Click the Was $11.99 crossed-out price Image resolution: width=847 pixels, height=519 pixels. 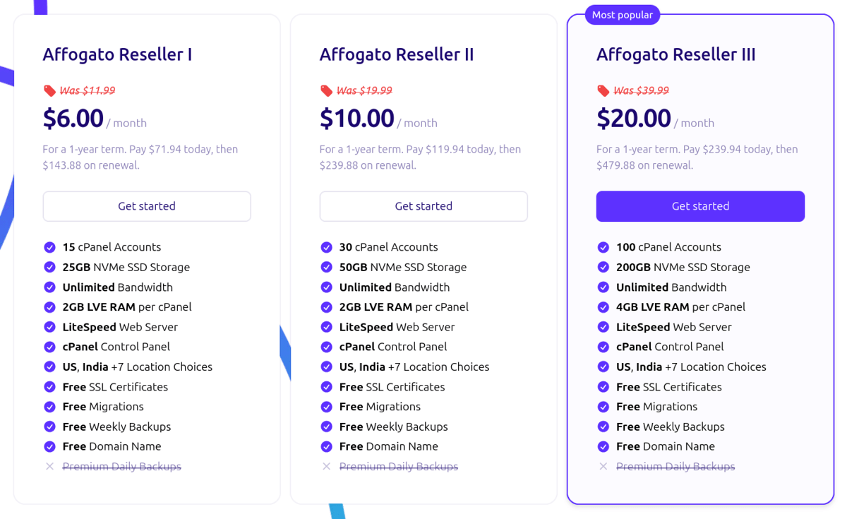[x=87, y=90]
